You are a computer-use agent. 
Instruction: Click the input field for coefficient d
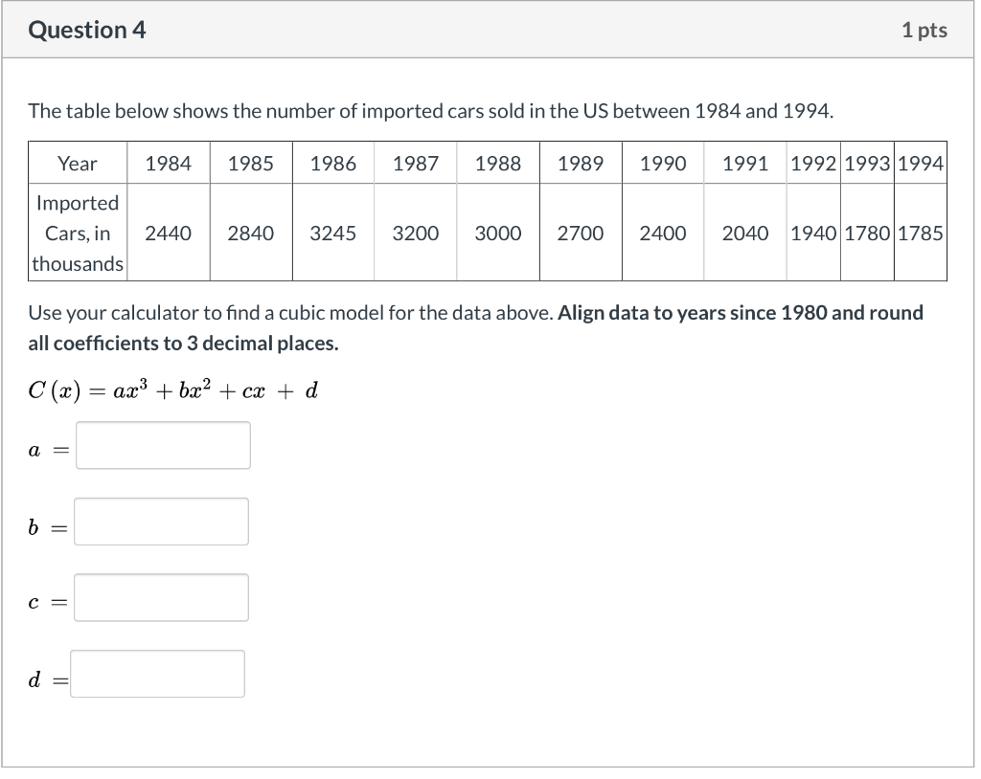point(158,674)
